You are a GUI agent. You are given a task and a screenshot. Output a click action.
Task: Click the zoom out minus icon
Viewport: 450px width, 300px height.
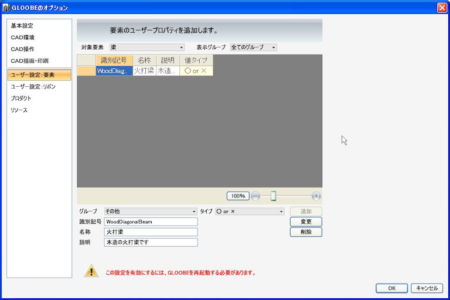pos(255,196)
